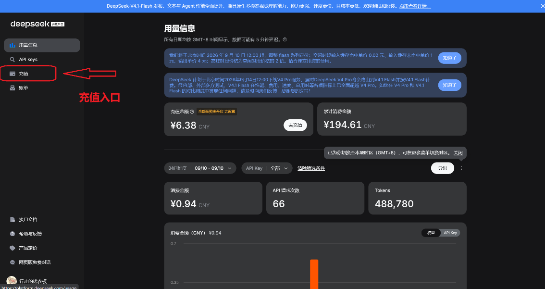Click the deepseek logo at top left
545x289 pixels.
37,24
